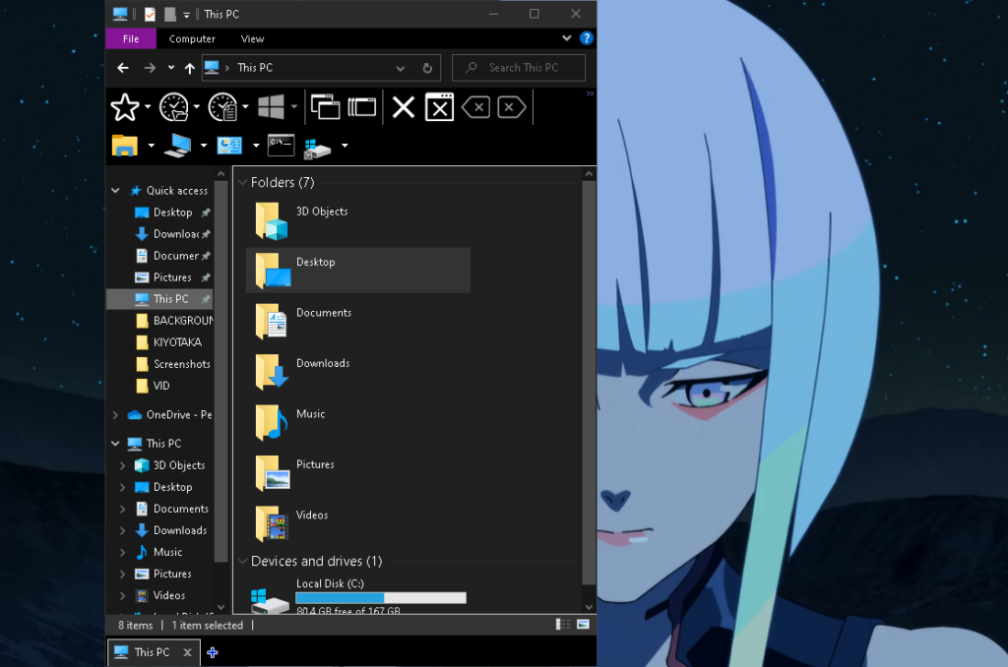The image size is (1008, 667).
Task: Open the recent locations dropdown
Action: [x=171, y=68]
